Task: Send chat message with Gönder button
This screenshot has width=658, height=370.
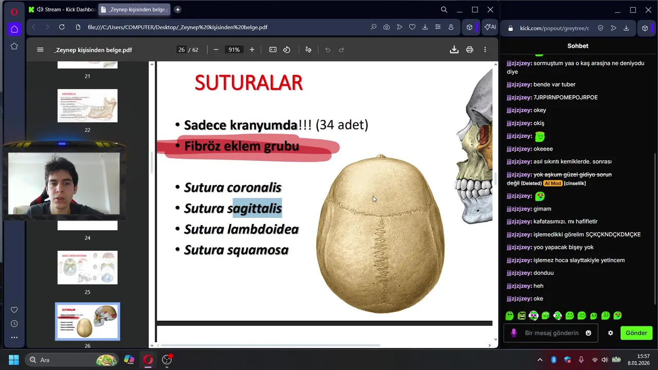Action: click(x=636, y=333)
